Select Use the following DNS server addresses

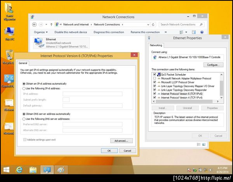pyautogui.click(x=24, y=119)
